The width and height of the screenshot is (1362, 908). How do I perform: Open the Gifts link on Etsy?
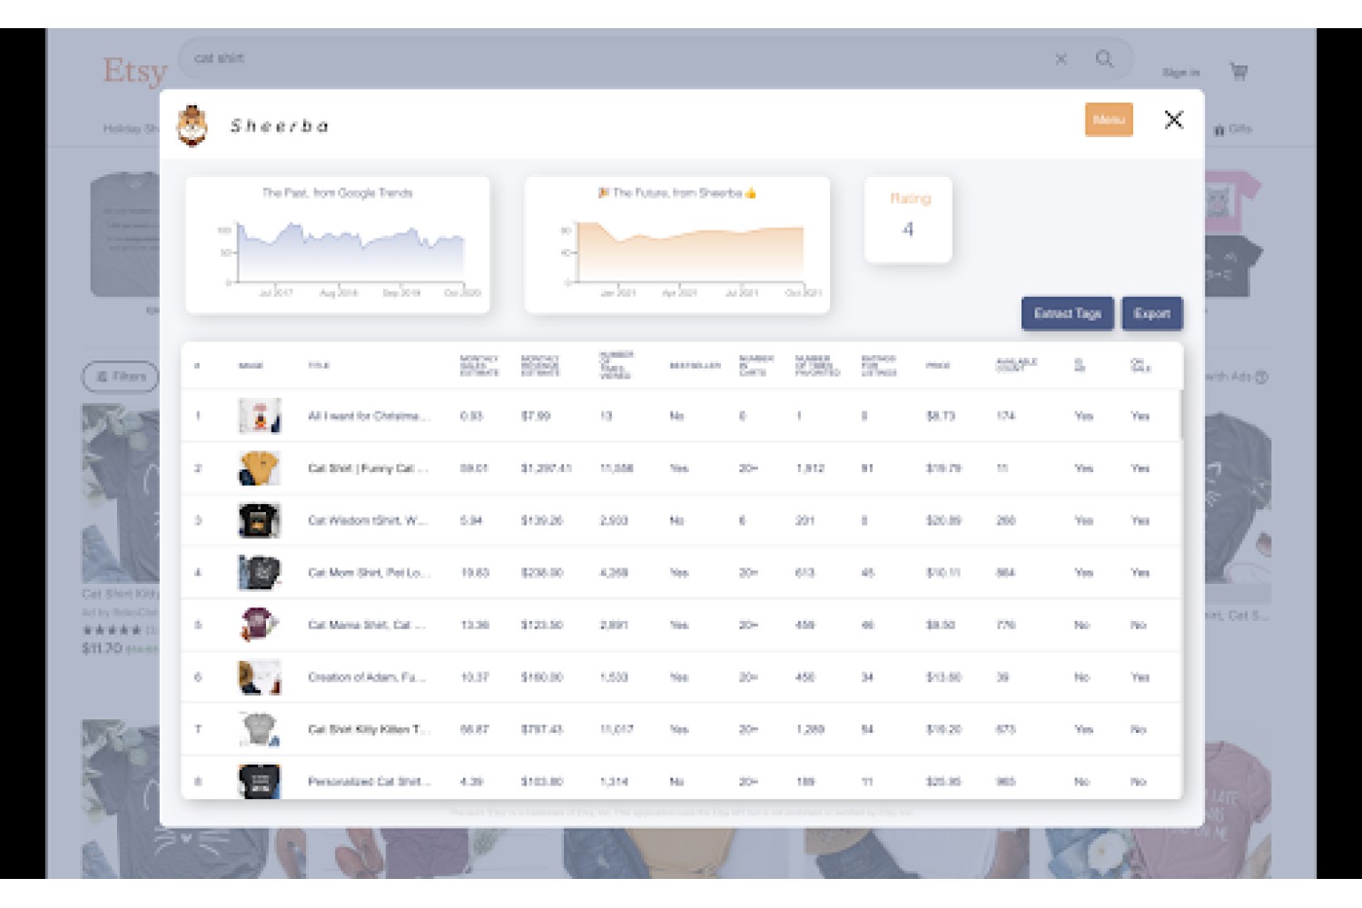point(1233,129)
